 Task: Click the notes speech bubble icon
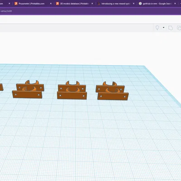pyautogui.click(x=171, y=28)
